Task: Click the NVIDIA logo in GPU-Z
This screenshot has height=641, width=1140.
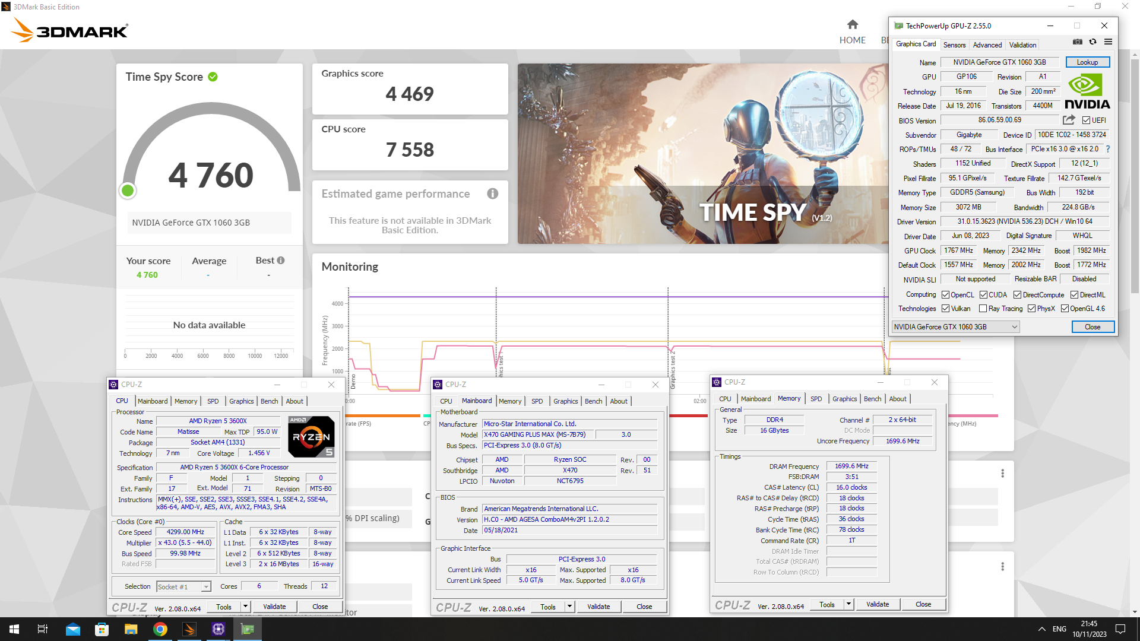Action: (1087, 91)
